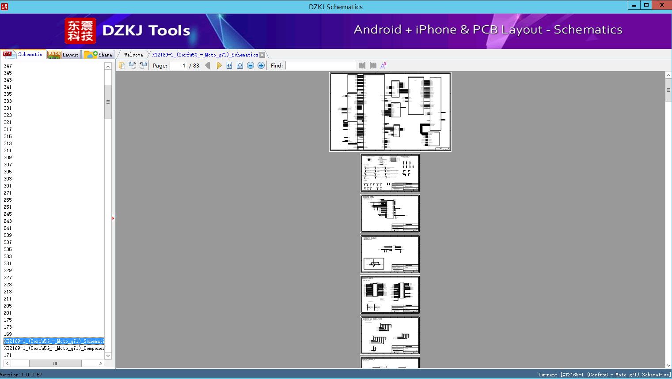Select list item 171
Screen dimensions: 672x379
(x=8, y=355)
